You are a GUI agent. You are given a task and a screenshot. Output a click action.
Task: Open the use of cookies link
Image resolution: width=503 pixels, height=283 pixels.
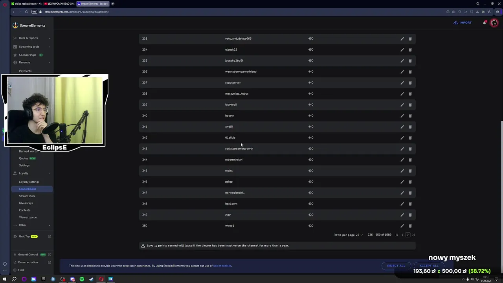coord(222,266)
